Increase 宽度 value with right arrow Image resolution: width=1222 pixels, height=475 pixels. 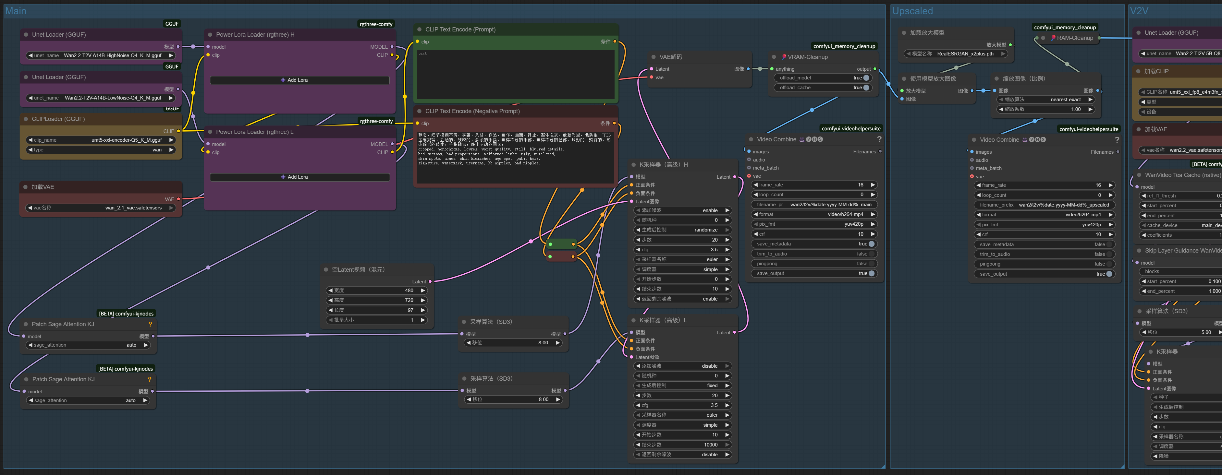click(423, 291)
